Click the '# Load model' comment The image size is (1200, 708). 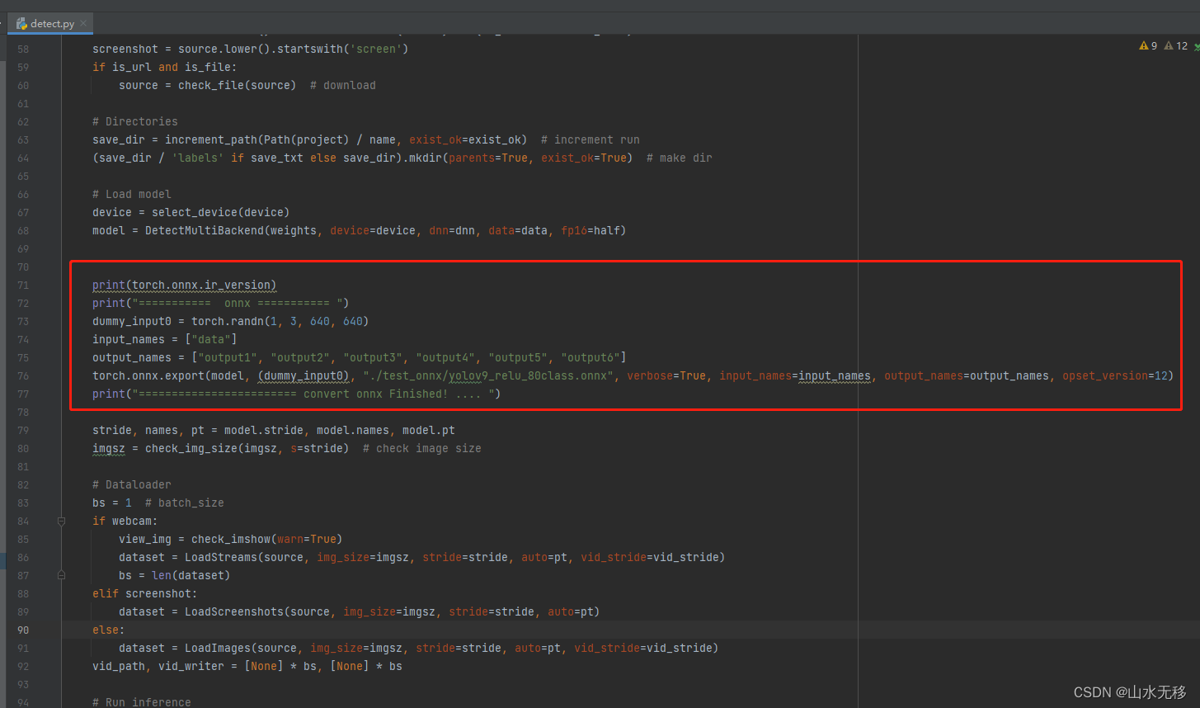[132, 194]
